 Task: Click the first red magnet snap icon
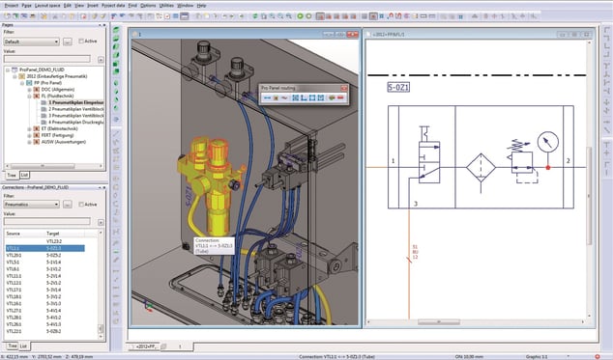[391, 16]
